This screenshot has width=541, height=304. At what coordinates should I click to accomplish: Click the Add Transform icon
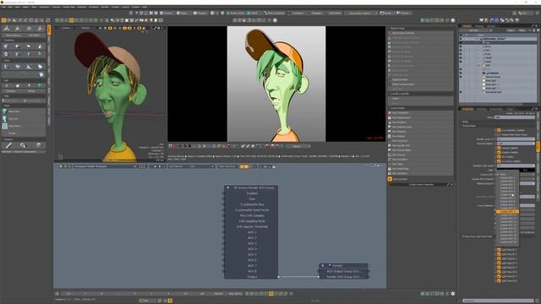coord(390,160)
